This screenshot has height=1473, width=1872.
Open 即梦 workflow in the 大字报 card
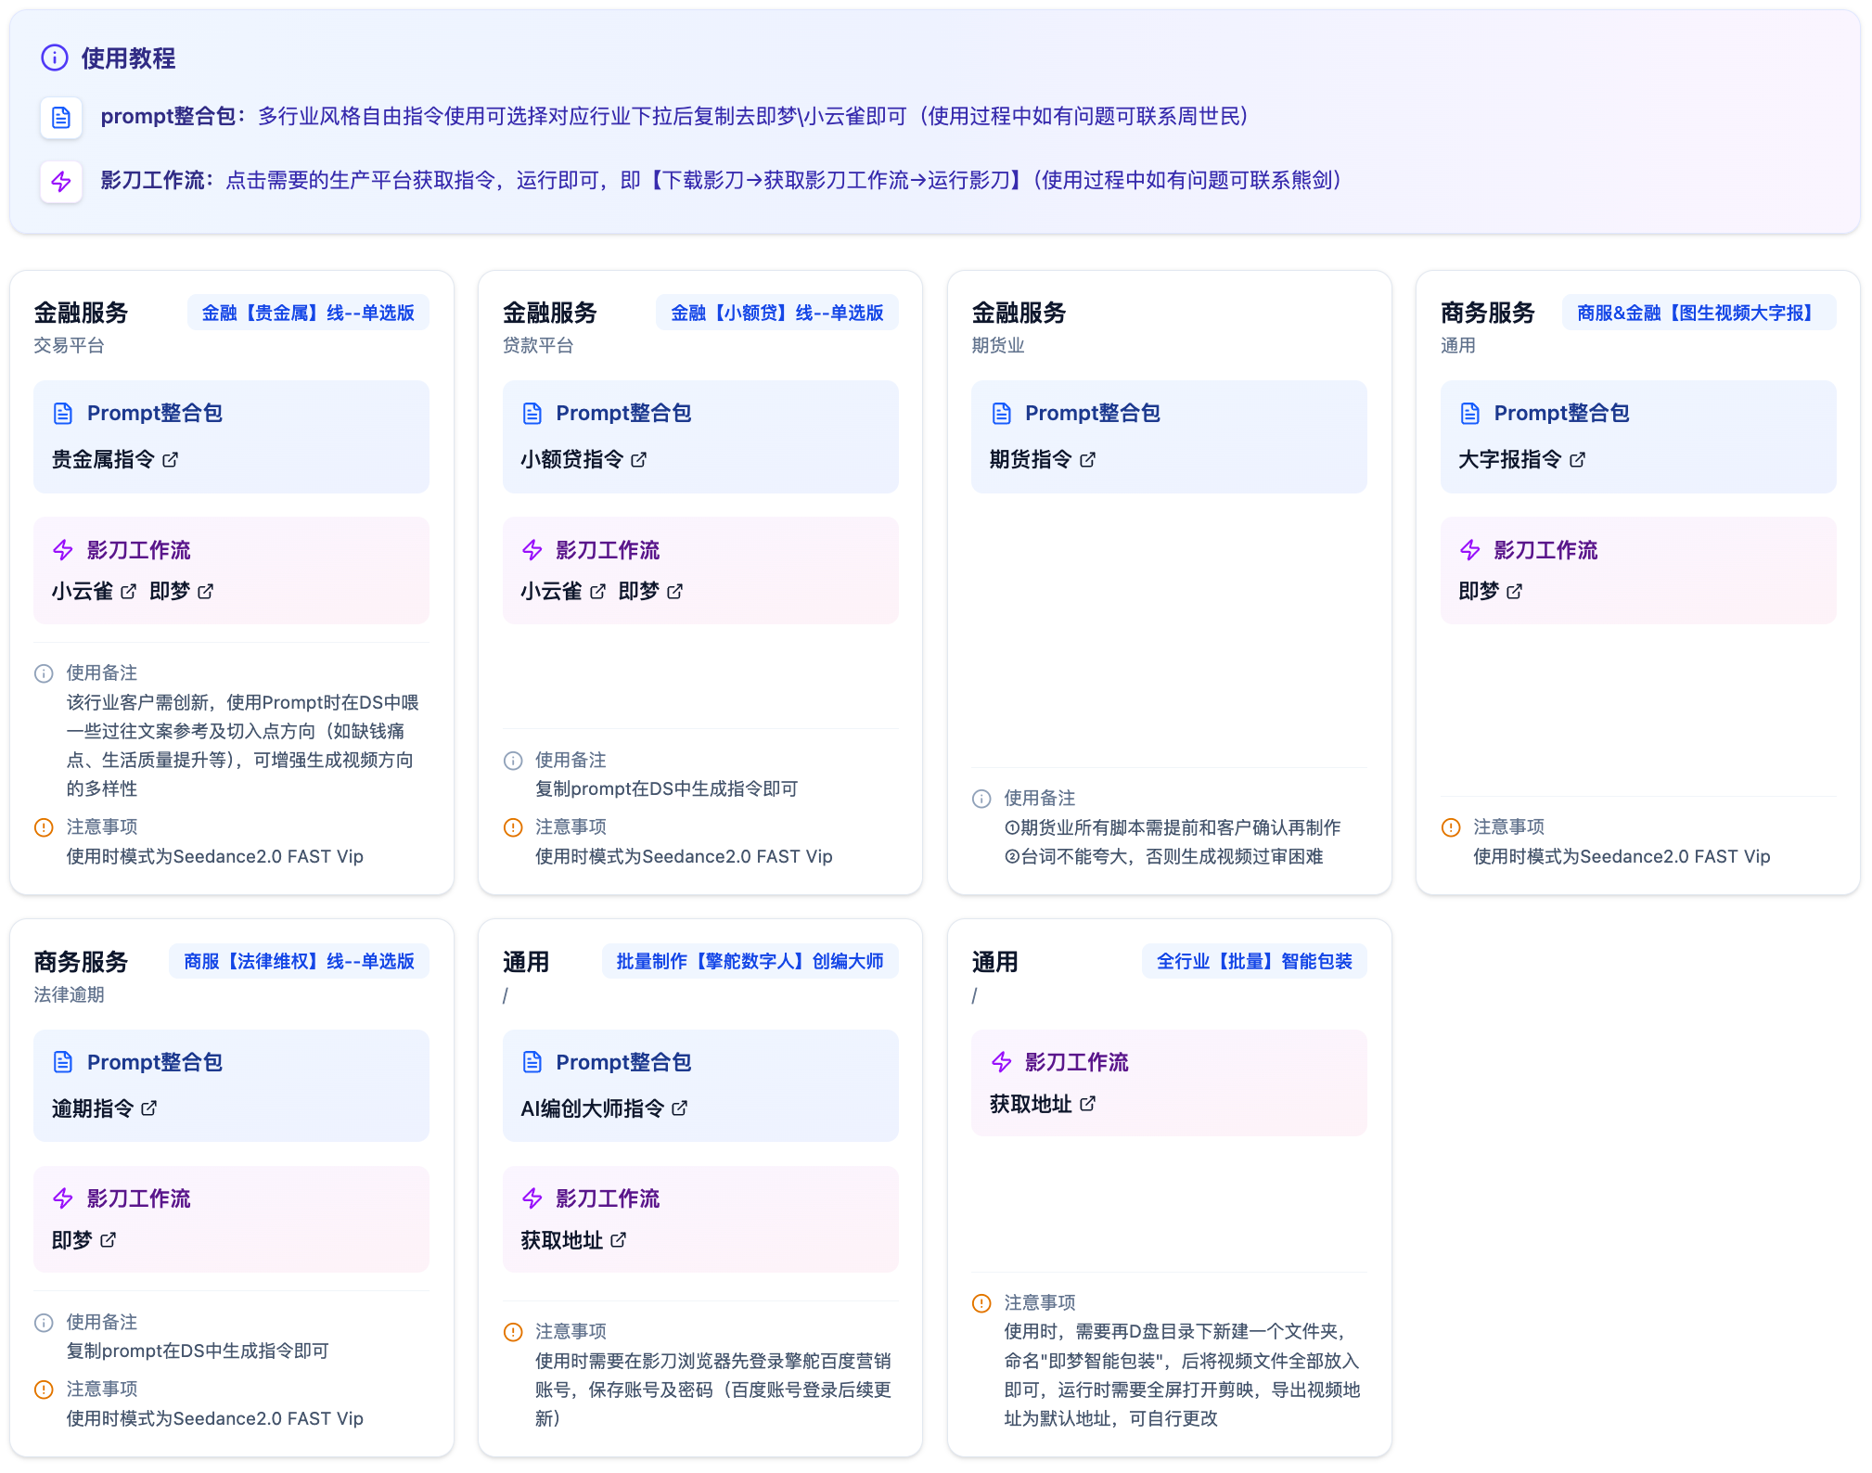click(x=1491, y=591)
